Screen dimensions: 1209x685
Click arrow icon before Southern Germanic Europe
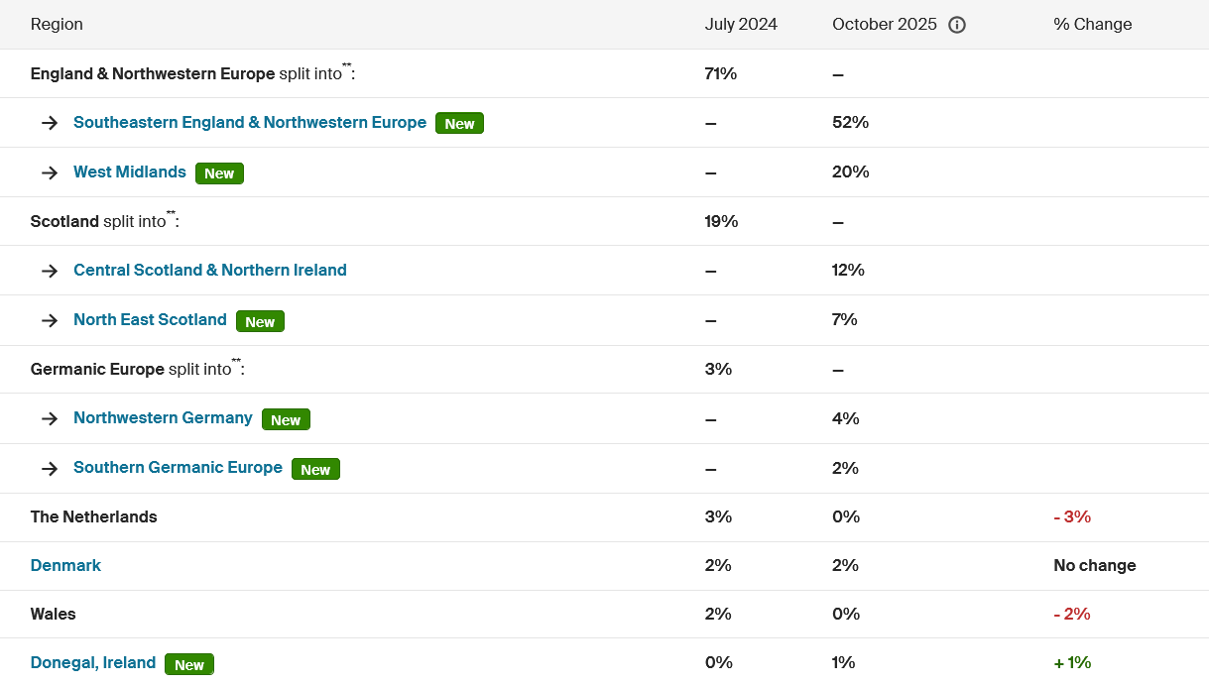(50, 468)
